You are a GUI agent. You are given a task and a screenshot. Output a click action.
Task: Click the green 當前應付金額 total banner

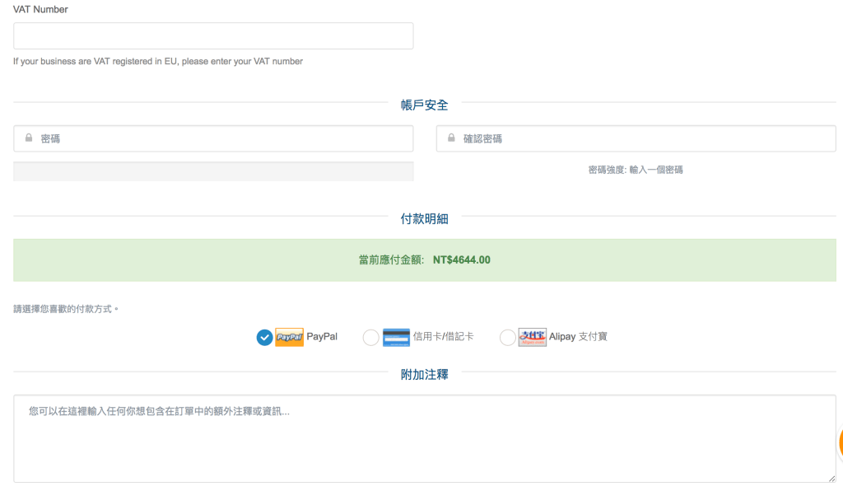pyautogui.click(x=424, y=260)
